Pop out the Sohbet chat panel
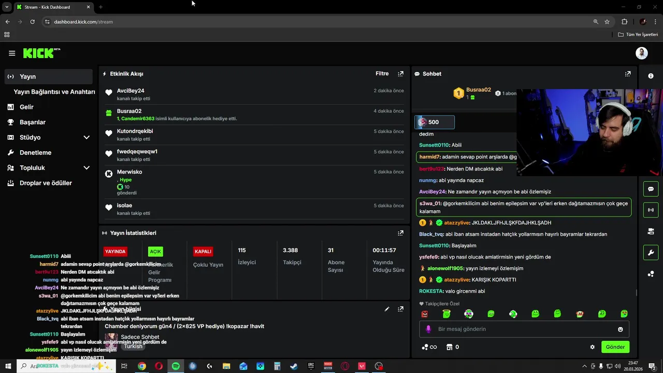 [x=628, y=74]
